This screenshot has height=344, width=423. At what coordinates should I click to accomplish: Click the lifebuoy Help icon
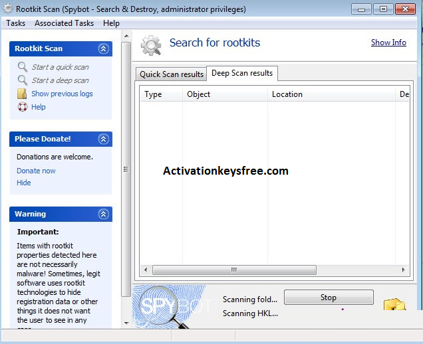23,107
